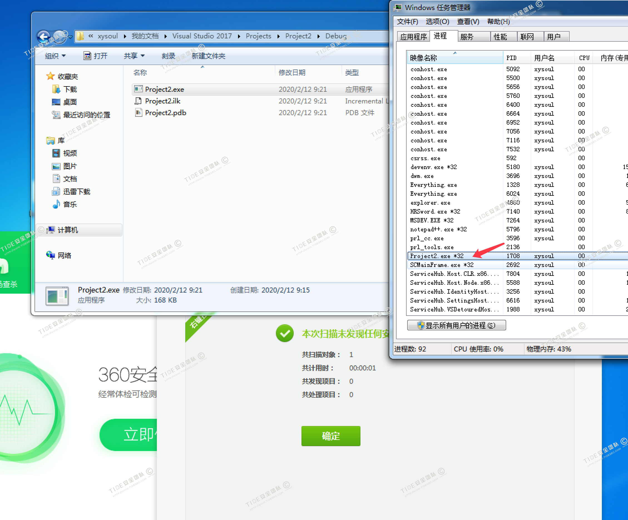The height and width of the screenshot is (520, 628).
Task: Click the 迅雷下载 library icon
Action: (56, 192)
